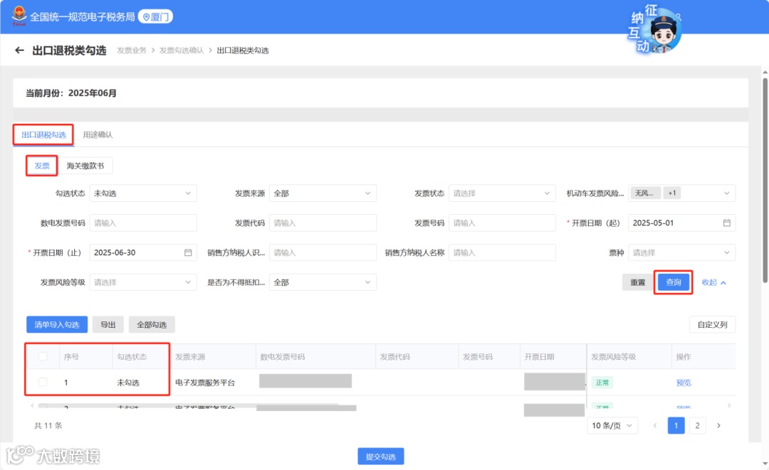Click the 发票风险等级 column header
This screenshot has height=470, width=769.
click(x=613, y=357)
